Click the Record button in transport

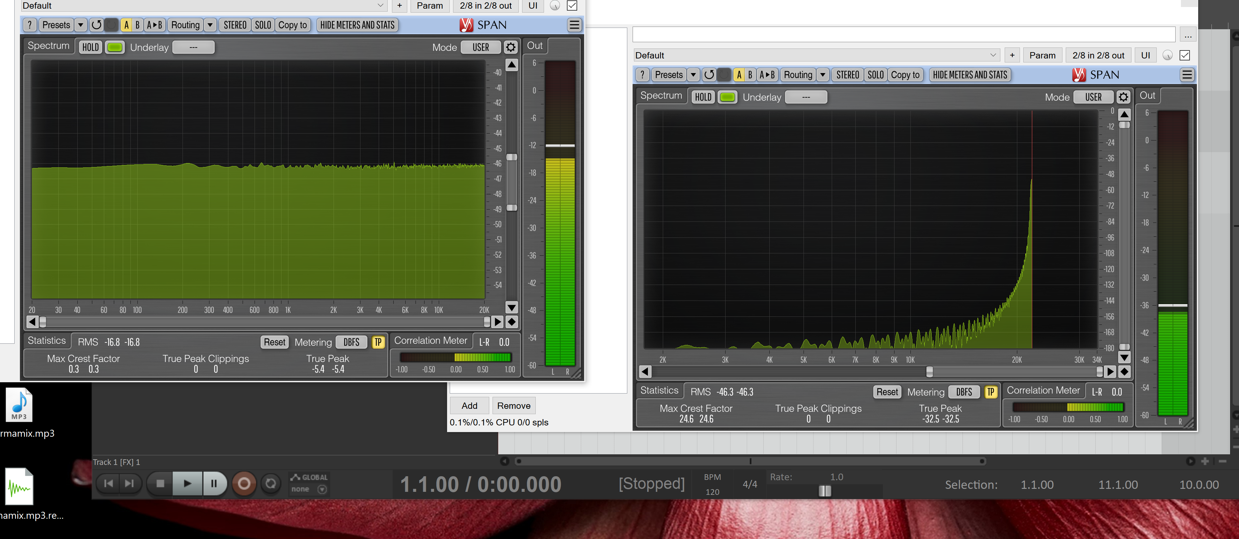[244, 483]
